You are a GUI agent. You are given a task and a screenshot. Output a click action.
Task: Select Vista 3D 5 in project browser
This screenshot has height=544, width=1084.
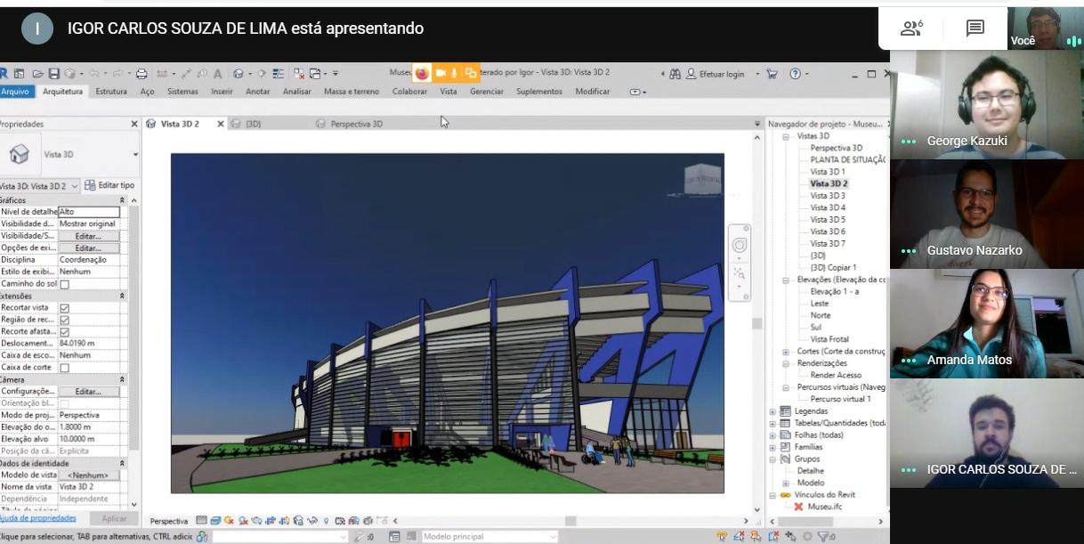827,219
